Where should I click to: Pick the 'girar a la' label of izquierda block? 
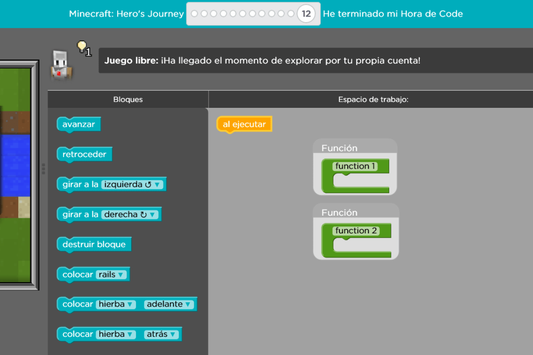(80, 185)
